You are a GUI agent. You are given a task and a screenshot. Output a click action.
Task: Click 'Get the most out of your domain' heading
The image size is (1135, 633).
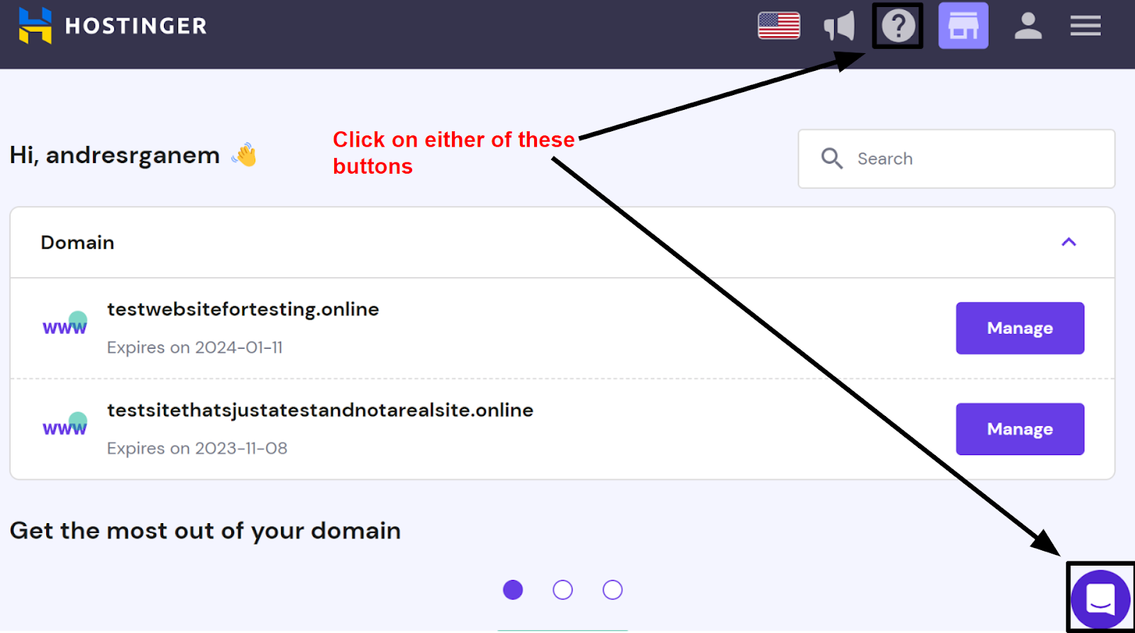(206, 531)
